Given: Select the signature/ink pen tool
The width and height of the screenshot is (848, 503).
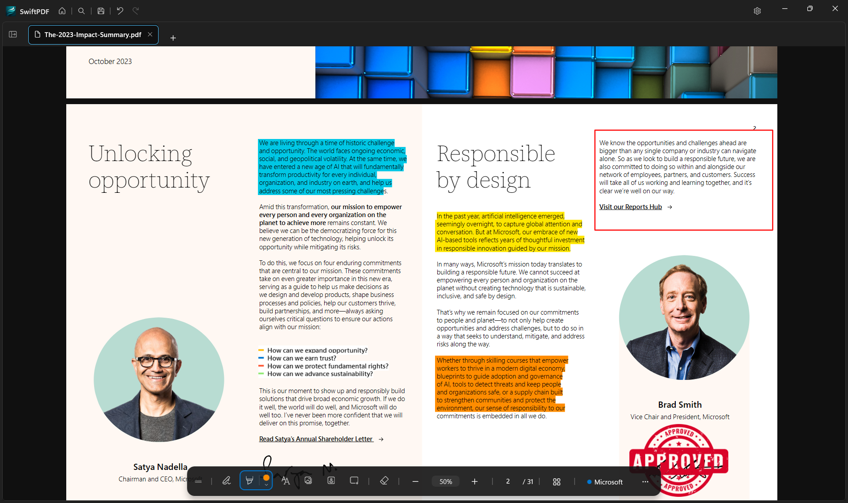Looking at the screenshot, I should tap(227, 481).
